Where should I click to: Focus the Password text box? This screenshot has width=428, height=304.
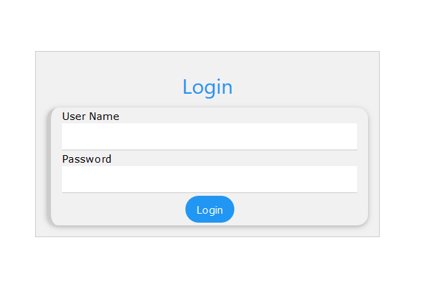point(209,179)
